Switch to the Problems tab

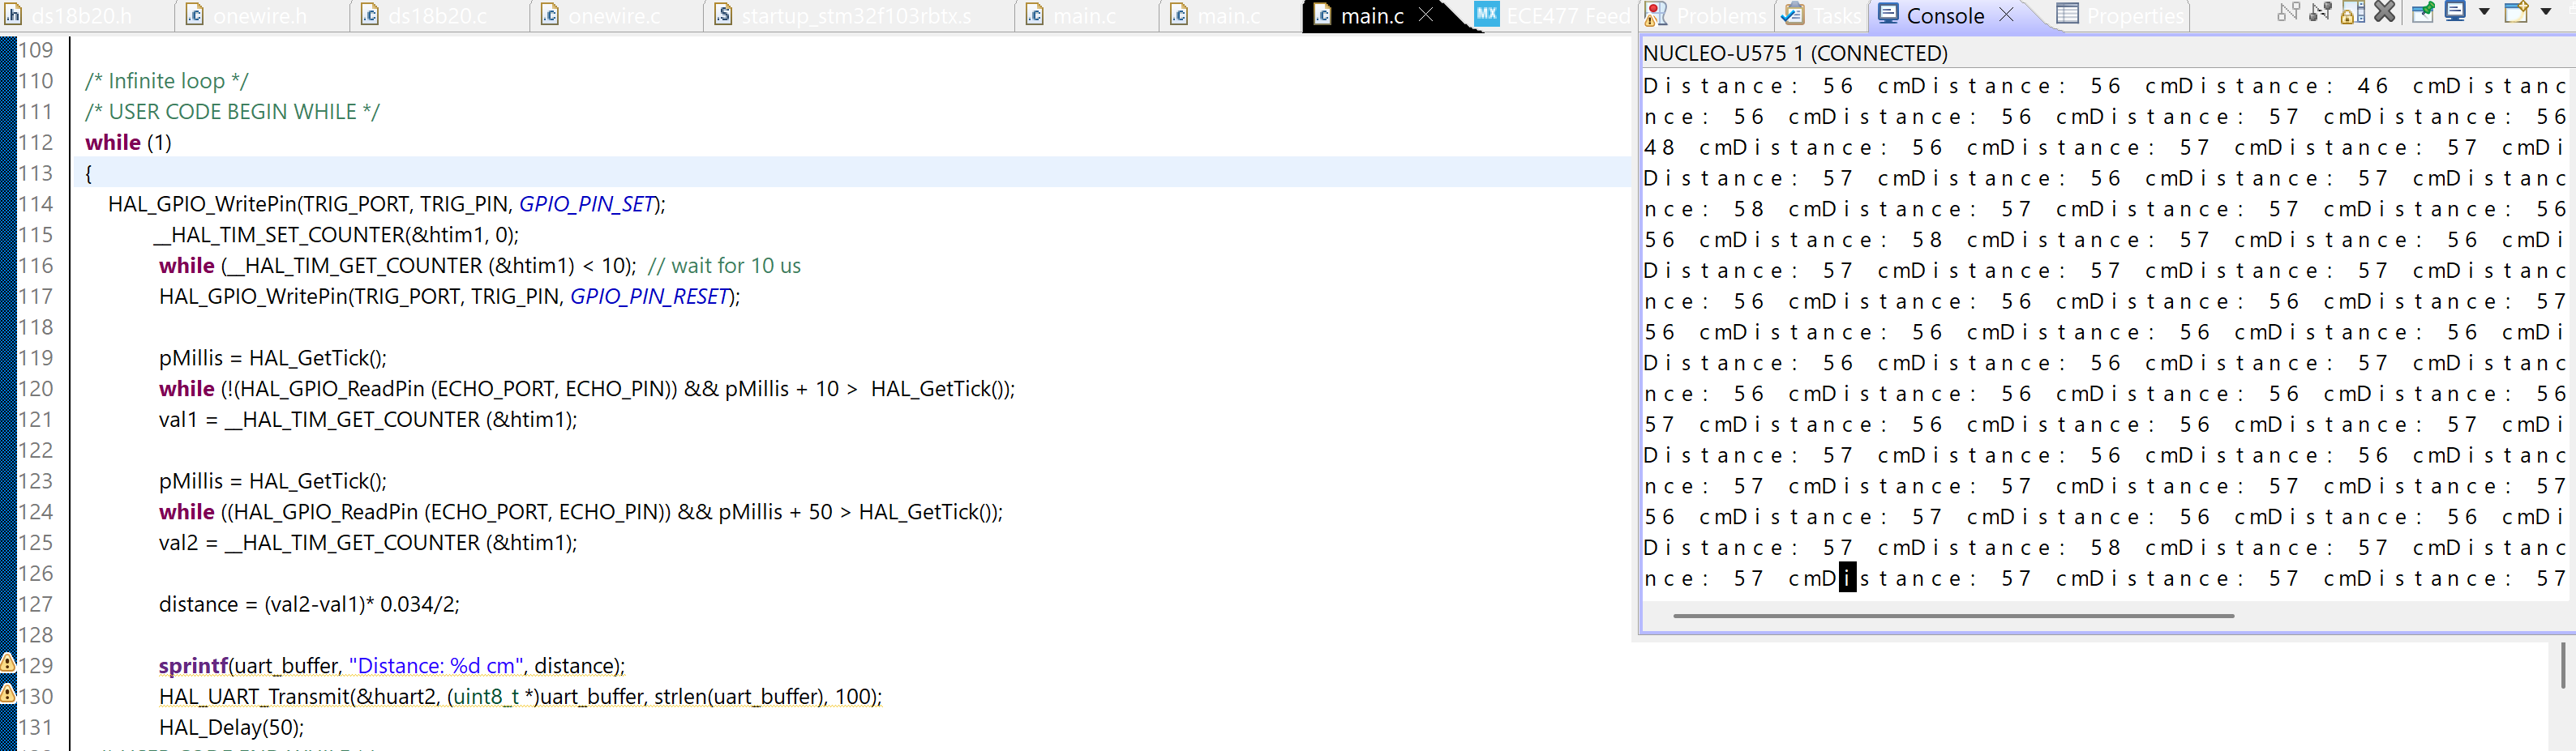(x=1707, y=16)
